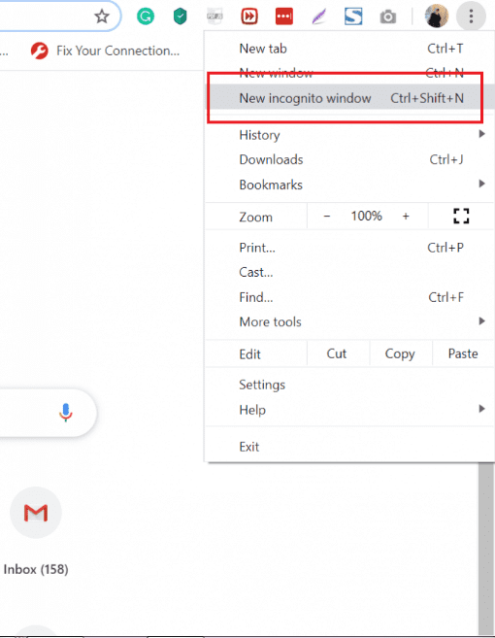Viewport: 495px width, 638px height.
Task: Click the page vertical scrollbar
Action: pyautogui.click(x=486, y=550)
